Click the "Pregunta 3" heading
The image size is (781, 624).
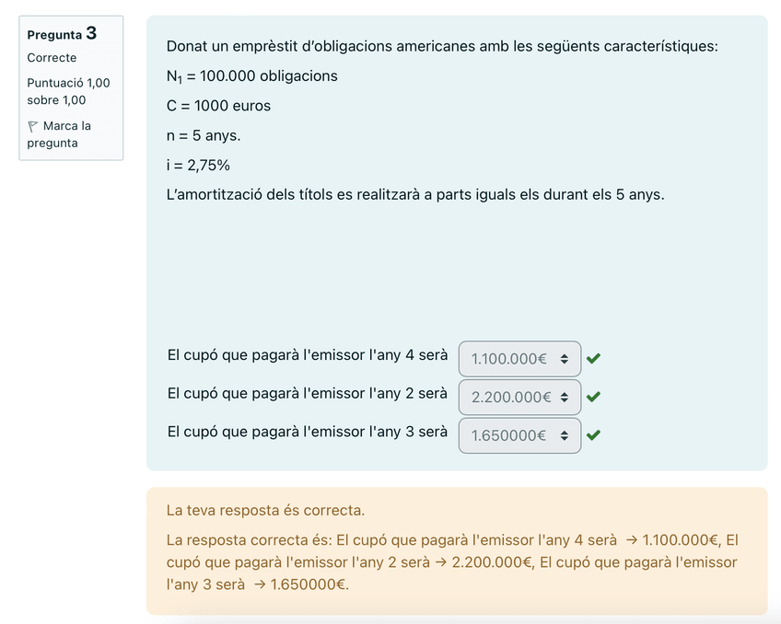(x=62, y=34)
